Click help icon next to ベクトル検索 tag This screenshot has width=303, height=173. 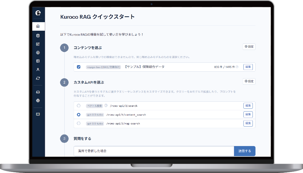point(106,105)
